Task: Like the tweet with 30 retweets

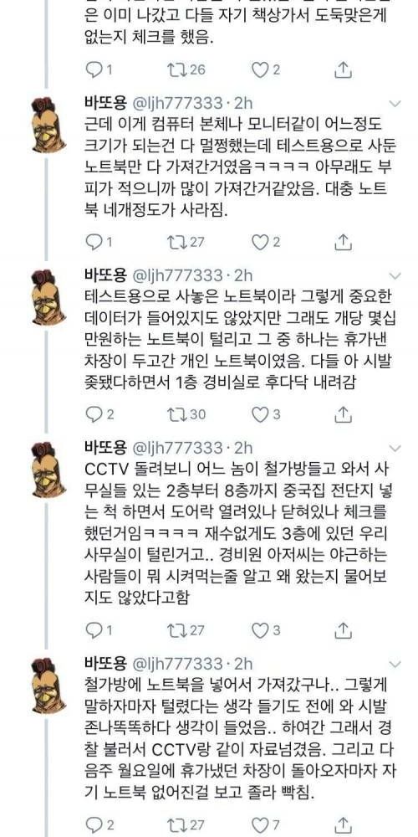Action: click(266, 414)
